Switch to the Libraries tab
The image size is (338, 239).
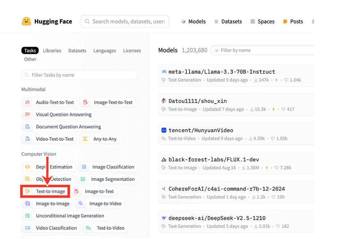tap(52, 50)
